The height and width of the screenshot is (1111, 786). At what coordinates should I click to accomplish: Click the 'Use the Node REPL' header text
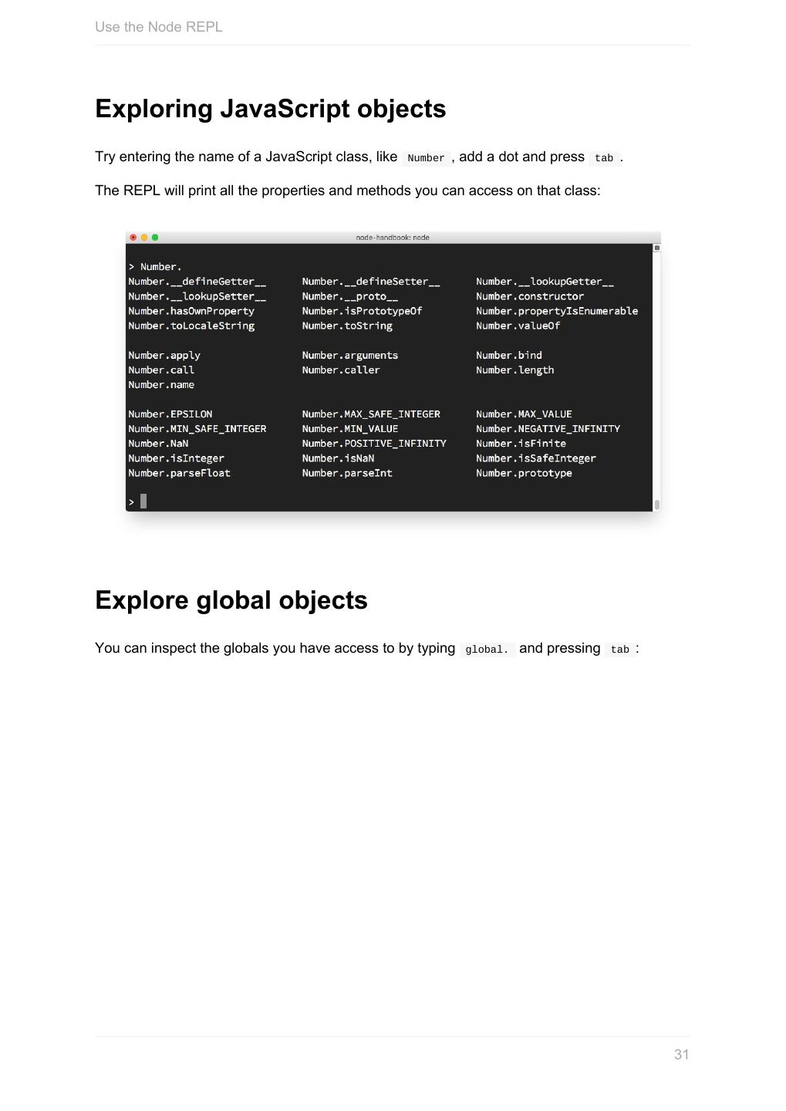coord(159,27)
